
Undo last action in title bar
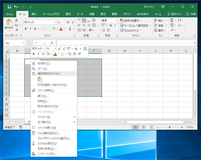(16, 7)
